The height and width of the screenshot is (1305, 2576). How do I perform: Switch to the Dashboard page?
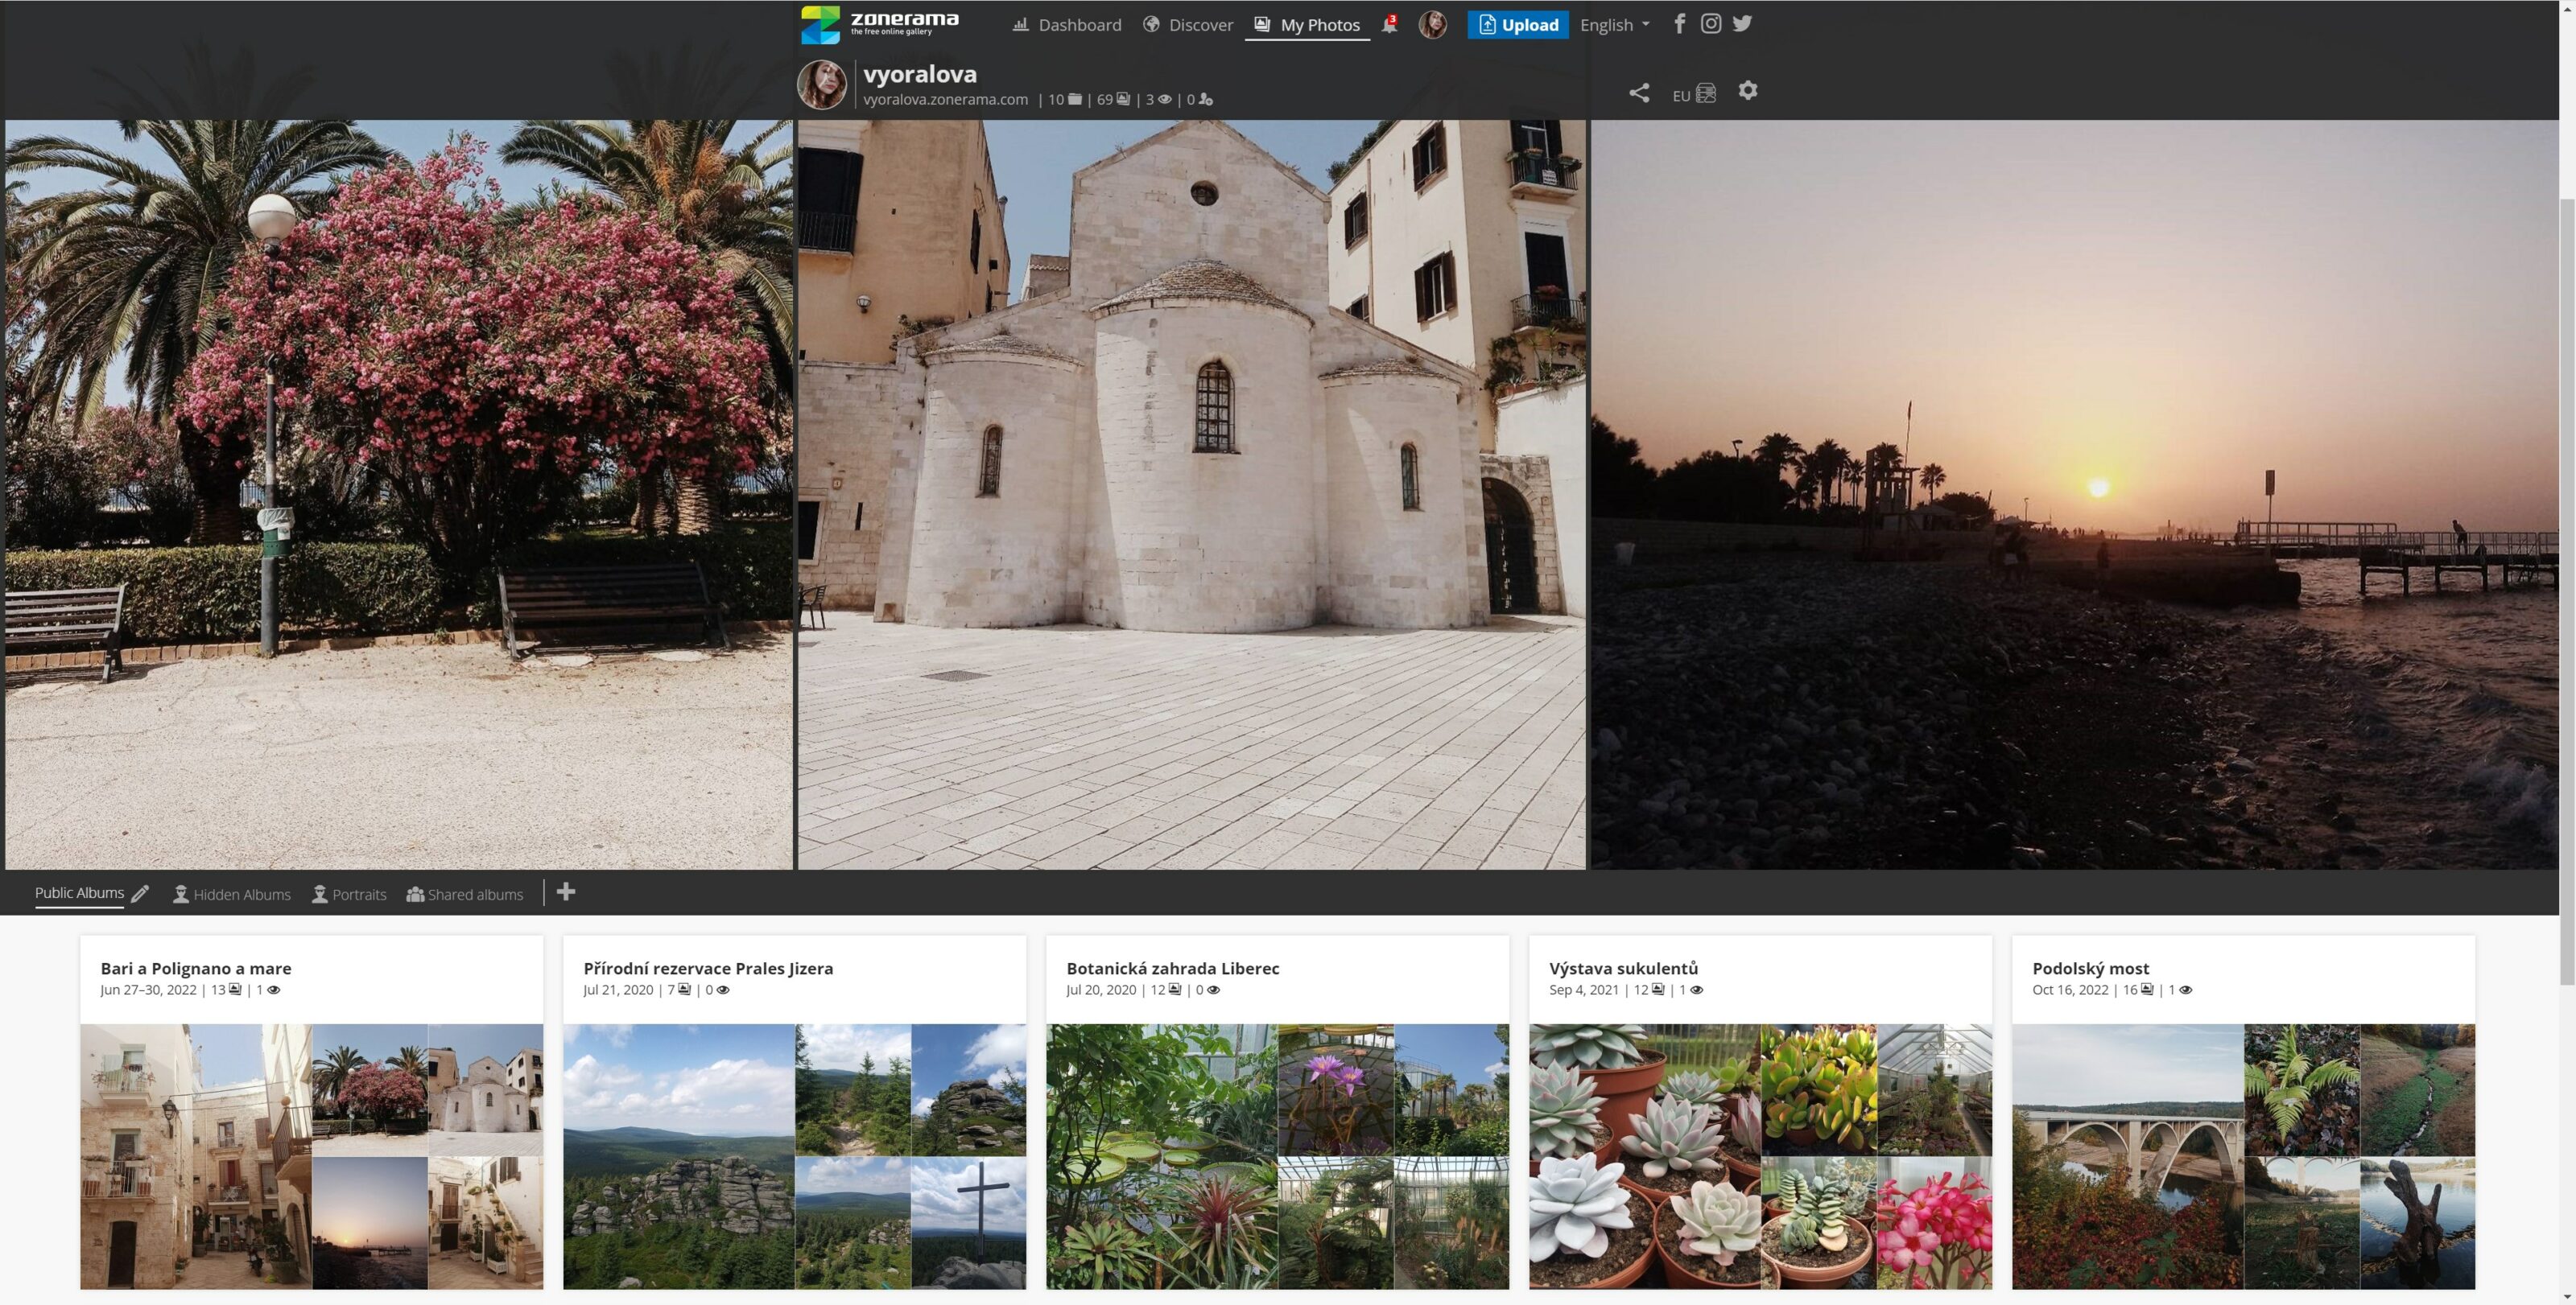(1078, 24)
